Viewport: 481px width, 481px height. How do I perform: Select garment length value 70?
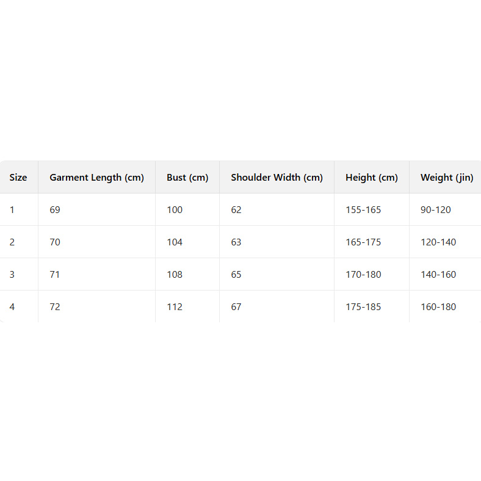(55, 242)
